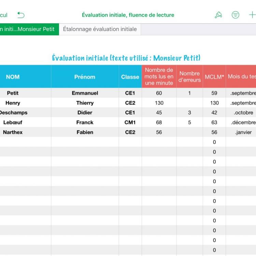Viewport: 256px width, 256px height.
Task: Select words-read cell 60 in Petit row
Action: click(159, 93)
